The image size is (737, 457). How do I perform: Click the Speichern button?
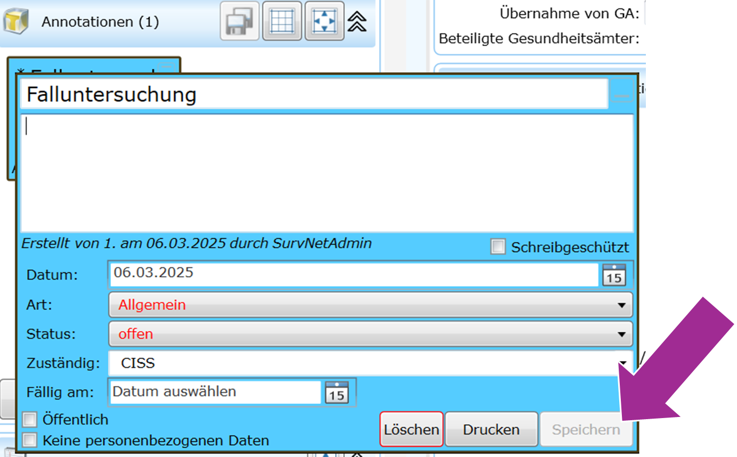[586, 429]
